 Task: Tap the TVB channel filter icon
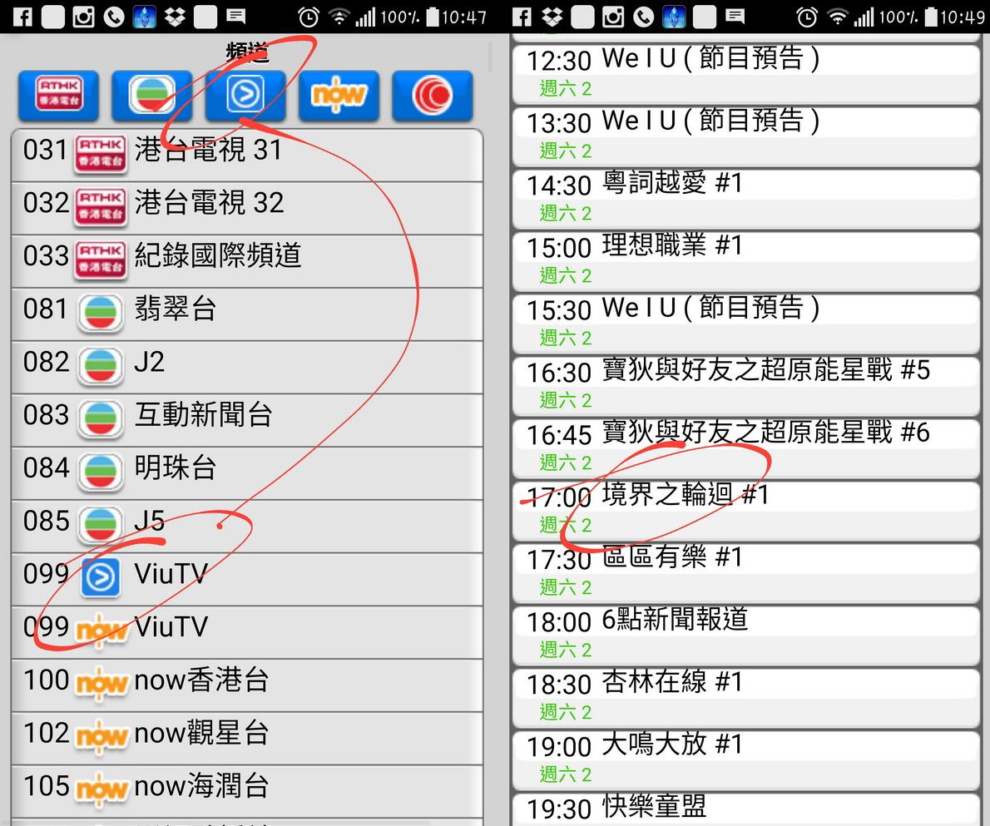151,96
